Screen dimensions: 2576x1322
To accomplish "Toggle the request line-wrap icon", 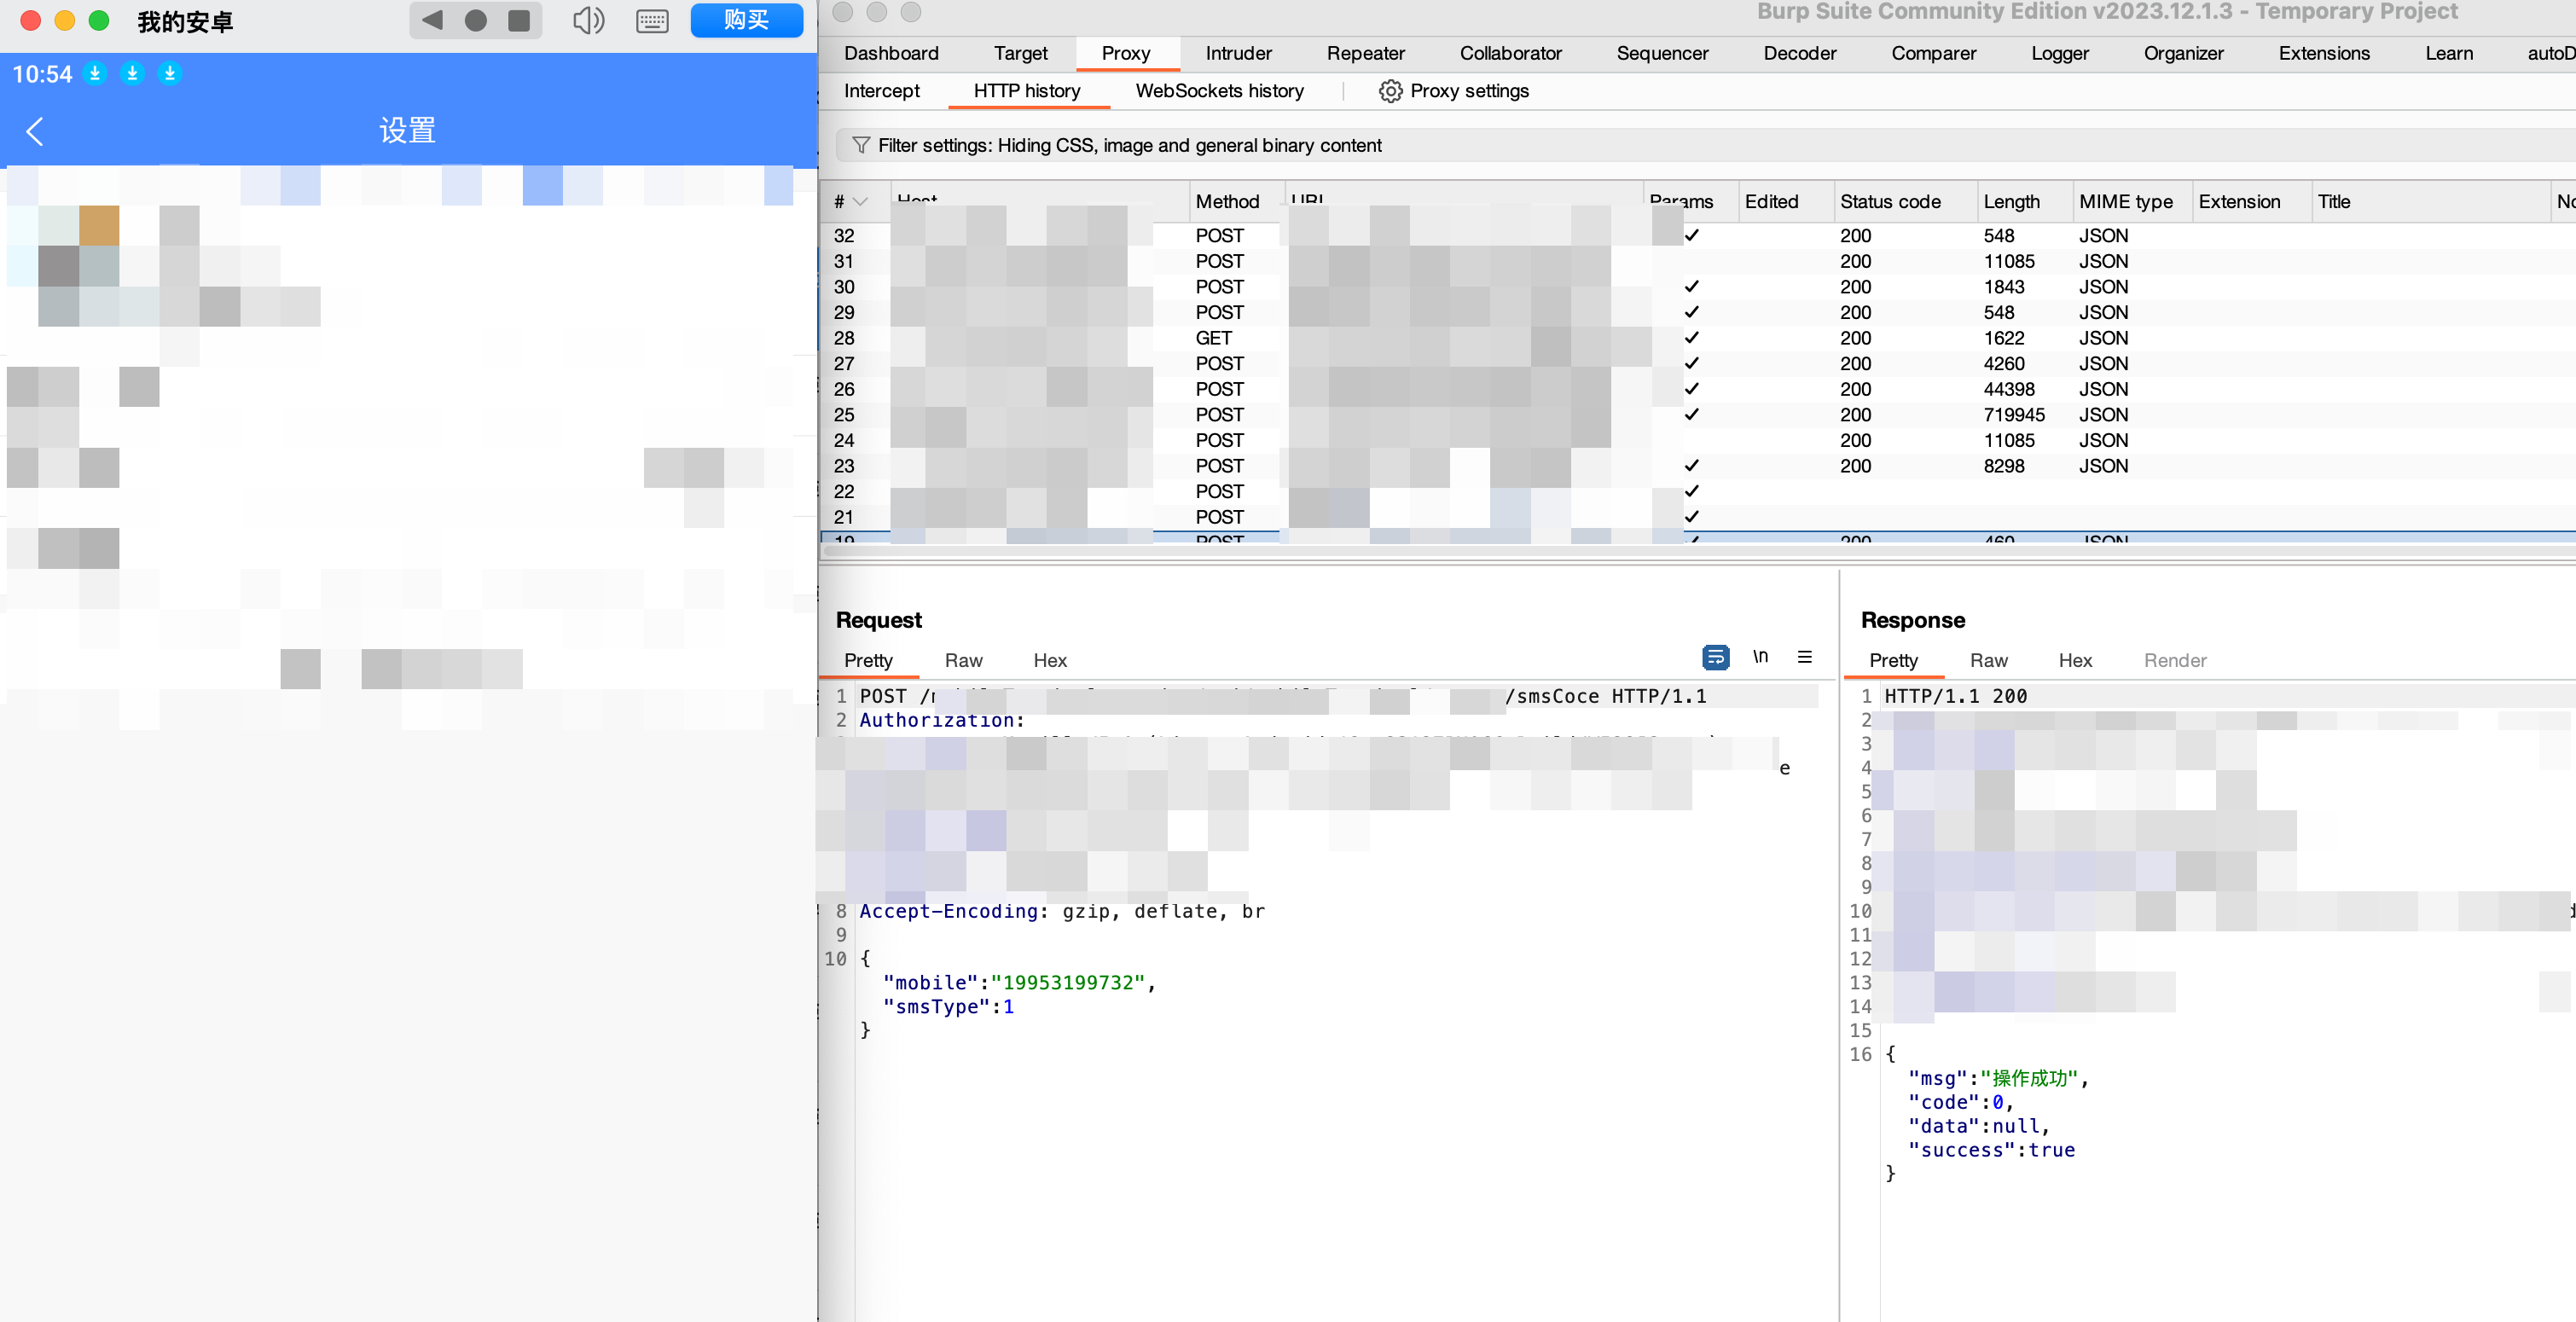I will coord(1715,657).
